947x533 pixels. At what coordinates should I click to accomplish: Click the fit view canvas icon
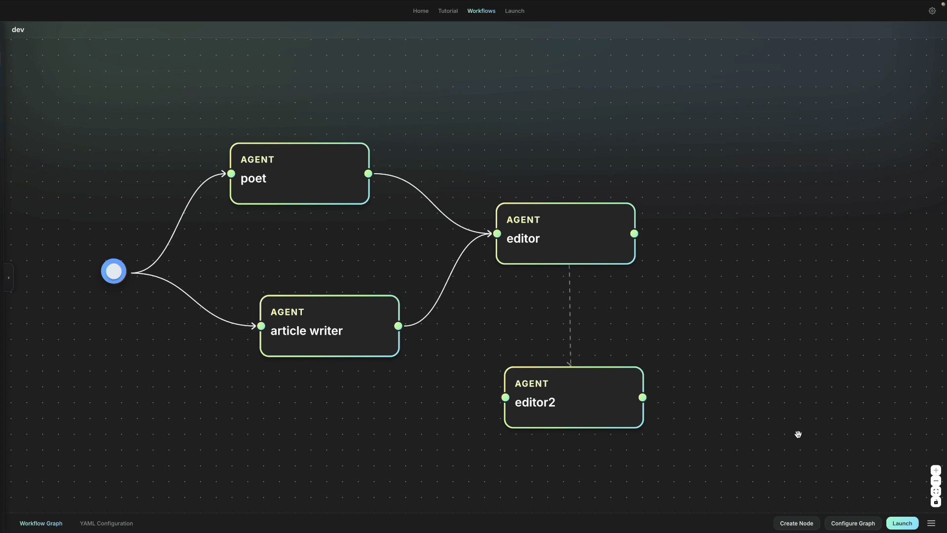(936, 492)
